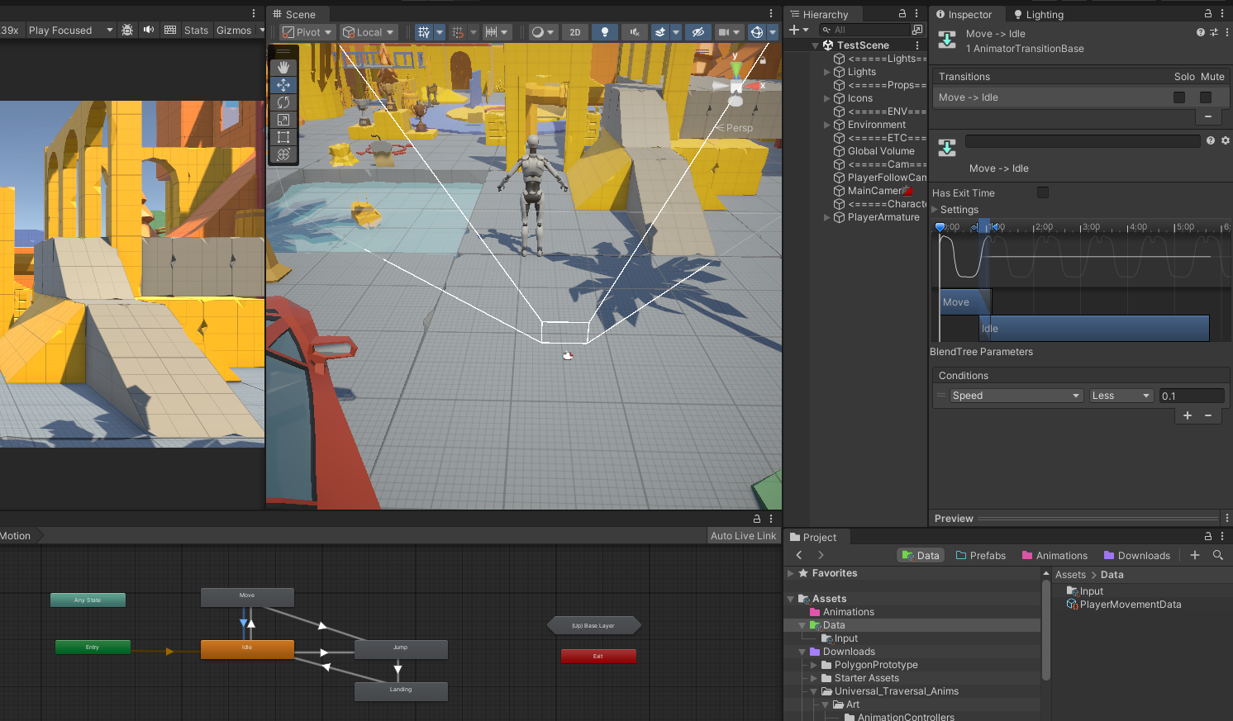Expand the Lights object in Hierarchy
Screen dimensions: 1233x721
[x=827, y=72]
